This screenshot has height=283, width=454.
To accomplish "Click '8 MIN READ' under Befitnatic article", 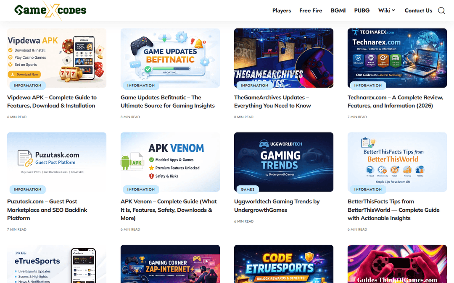I will (x=130, y=117).
